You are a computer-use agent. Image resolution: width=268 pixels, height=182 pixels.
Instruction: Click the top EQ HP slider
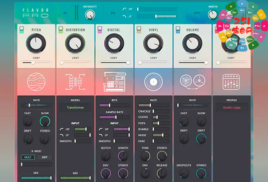(157, 9)
